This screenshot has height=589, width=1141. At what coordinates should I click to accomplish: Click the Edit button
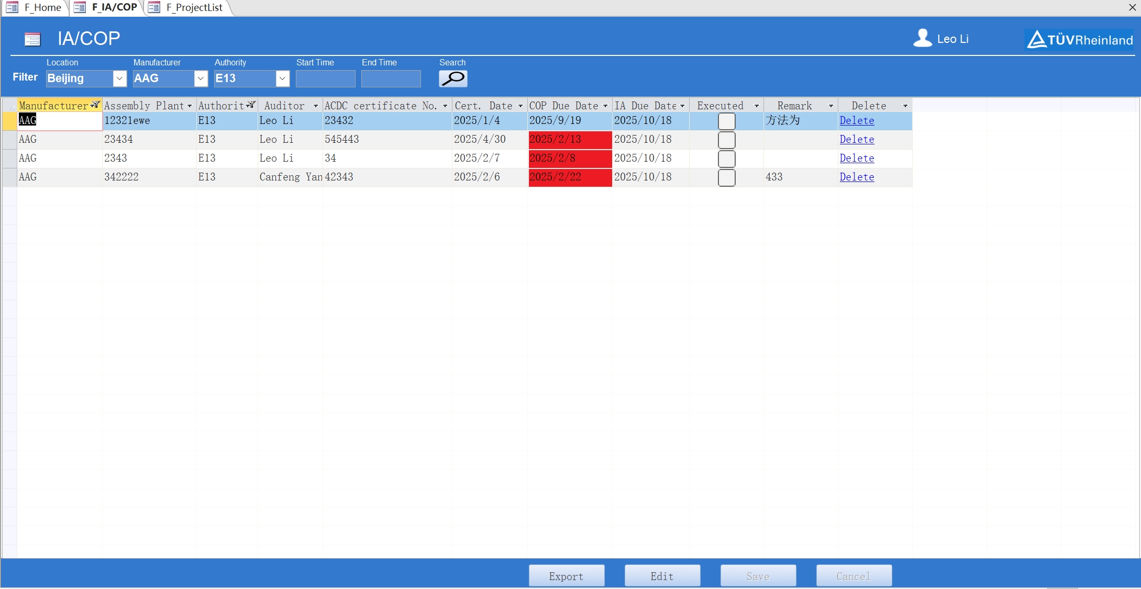coord(662,576)
